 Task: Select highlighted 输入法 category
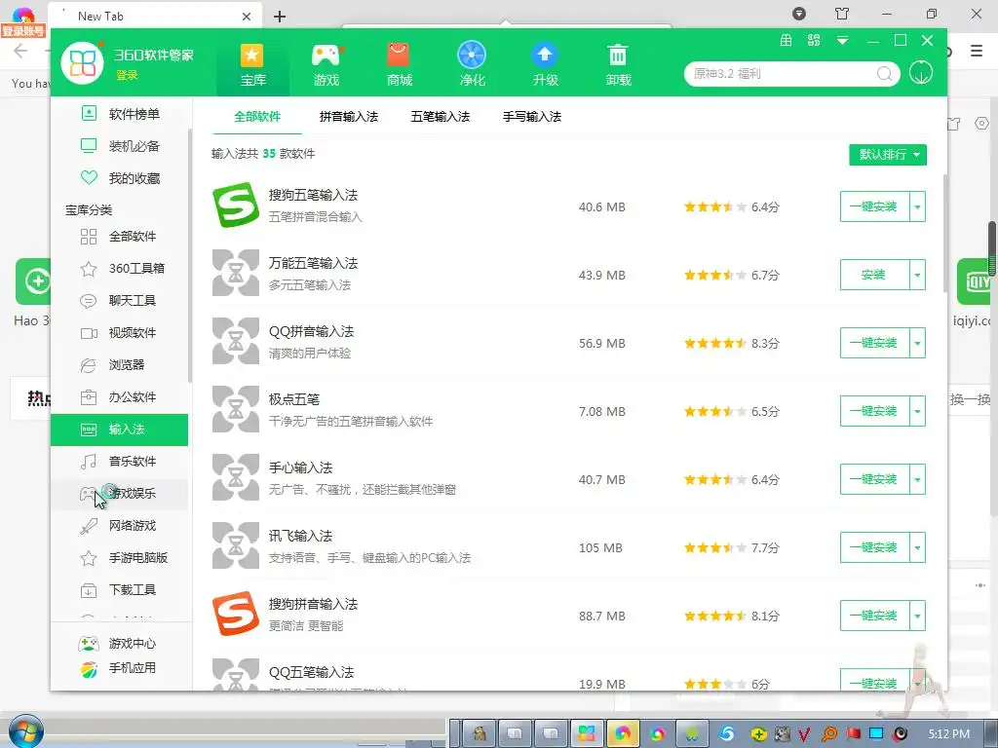coord(120,430)
